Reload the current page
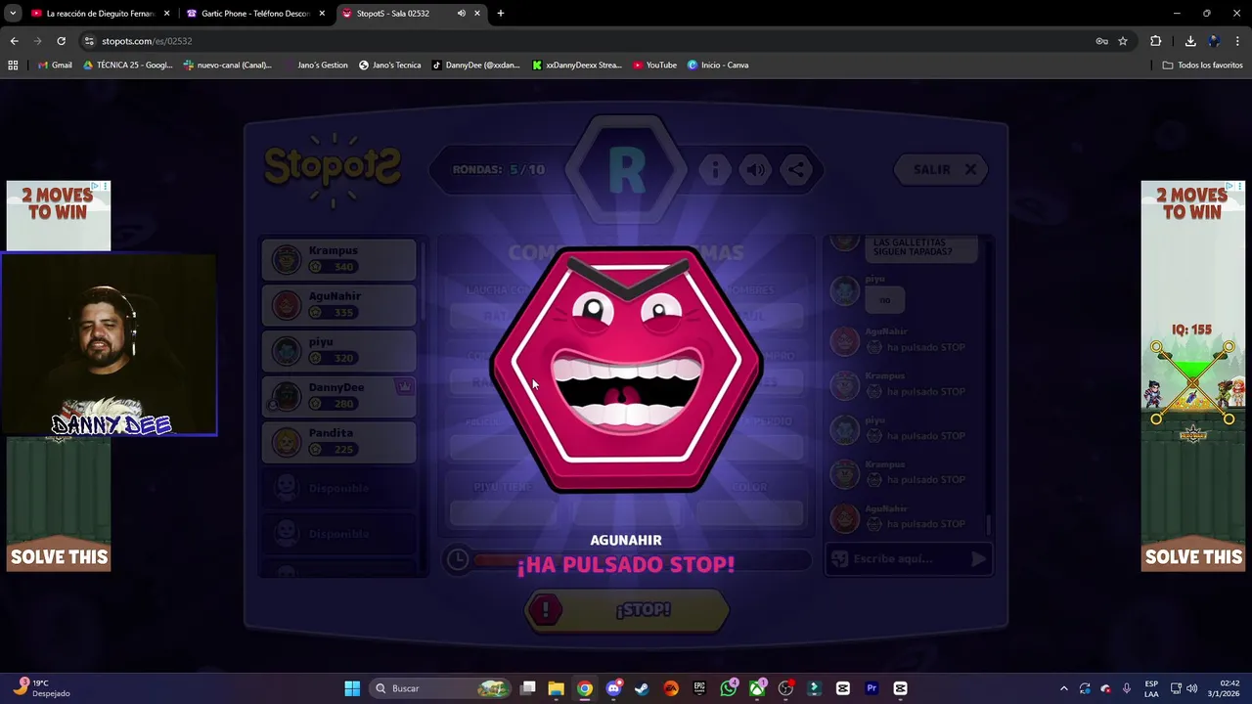The width and height of the screenshot is (1252, 704). (61, 41)
